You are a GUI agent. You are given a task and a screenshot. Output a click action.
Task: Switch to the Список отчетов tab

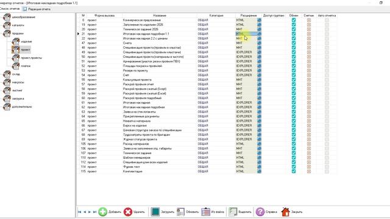[x=10, y=9]
